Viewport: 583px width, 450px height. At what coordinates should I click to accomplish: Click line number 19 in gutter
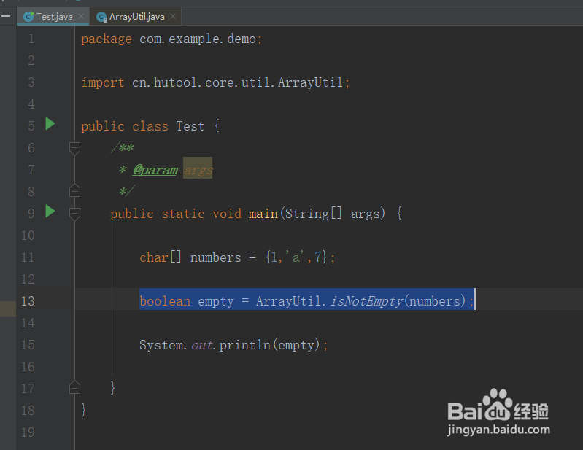pyautogui.click(x=28, y=432)
